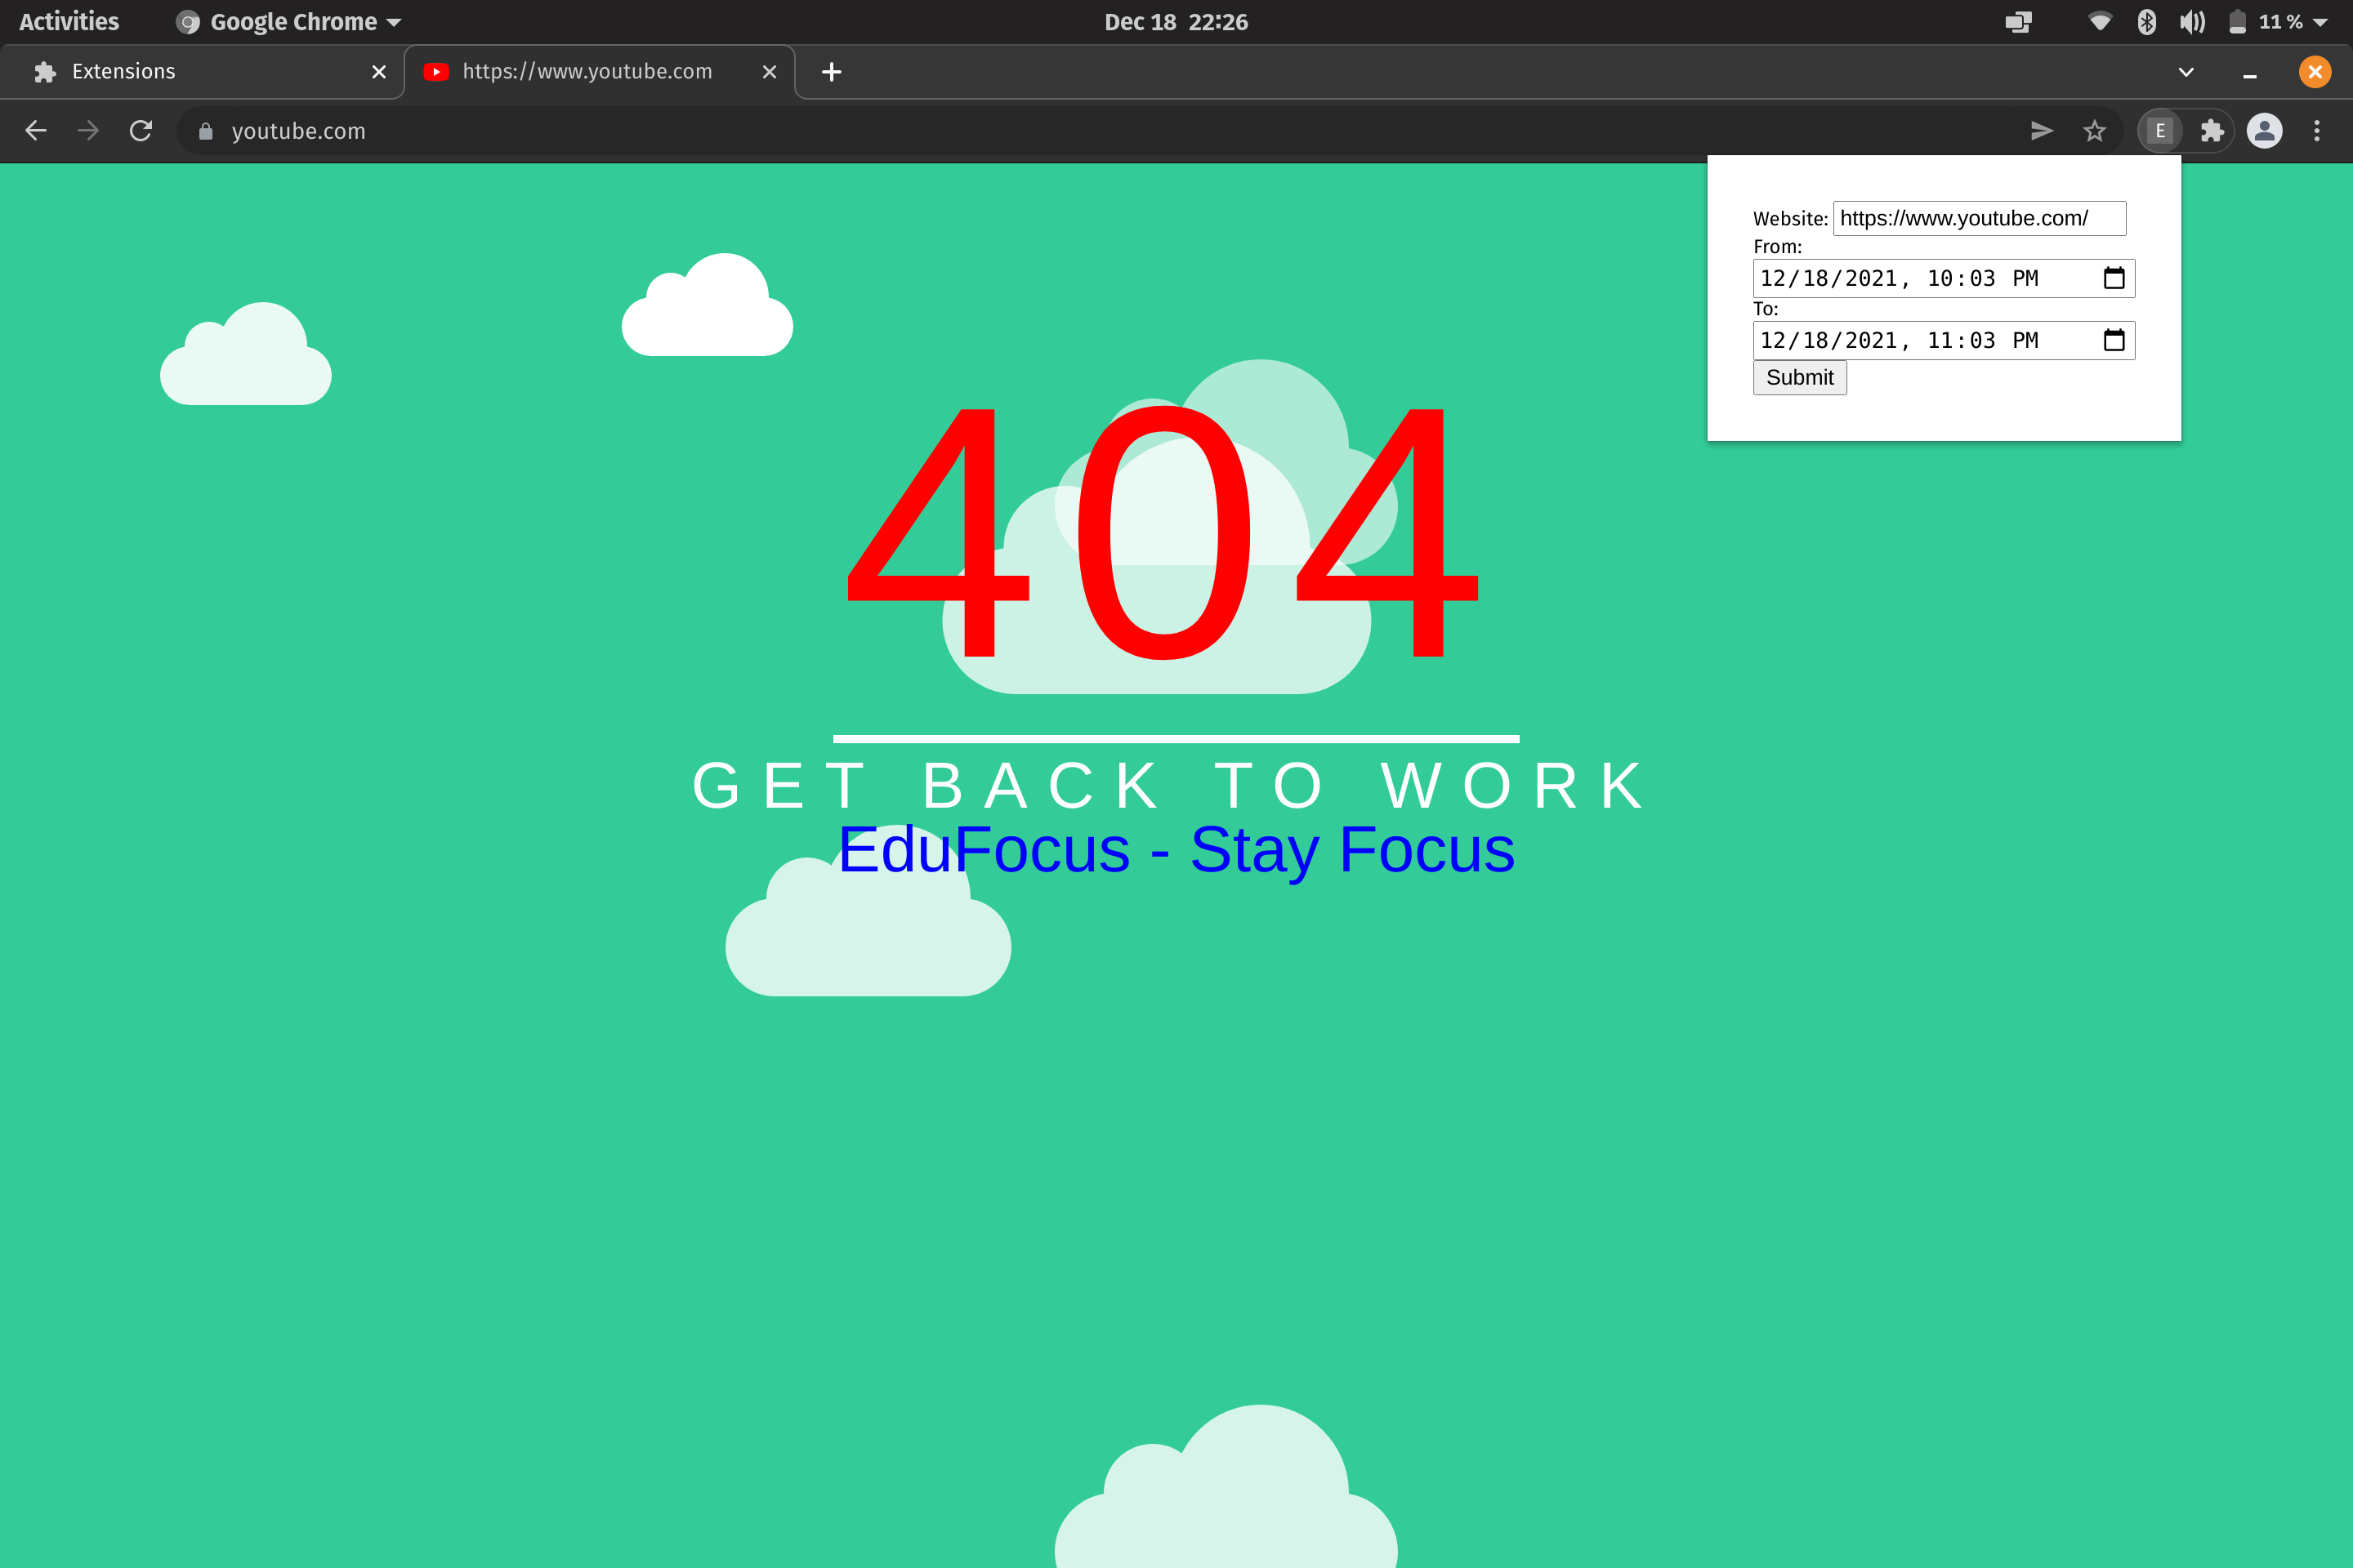Open the Chrome profile avatar
The height and width of the screenshot is (1568, 2353).
click(x=2264, y=131)
